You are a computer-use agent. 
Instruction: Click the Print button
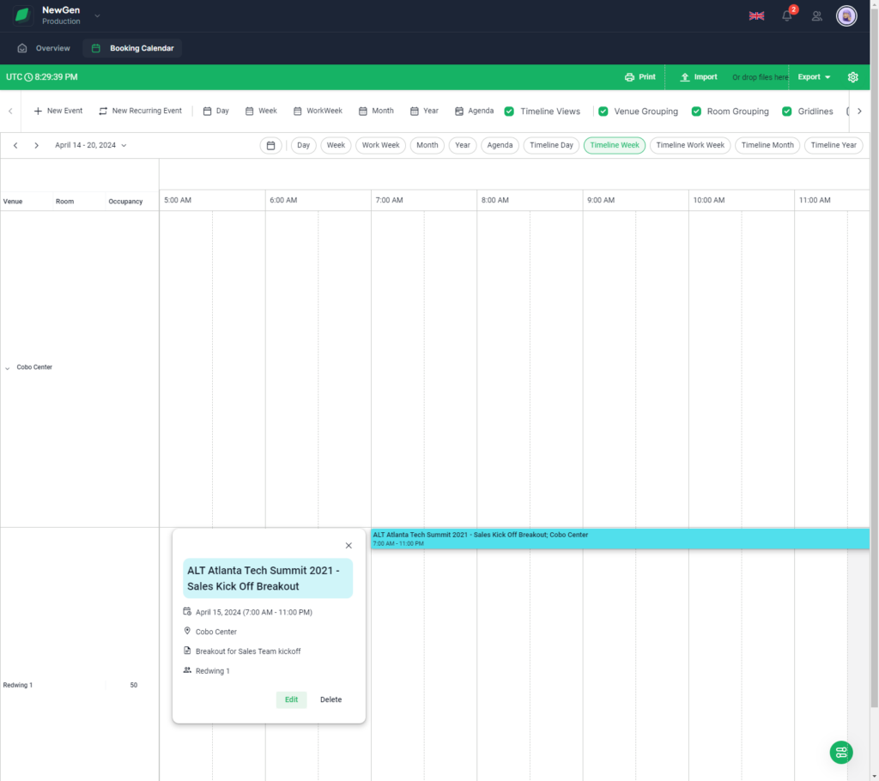pyautogui.click(x=640, y=77)
